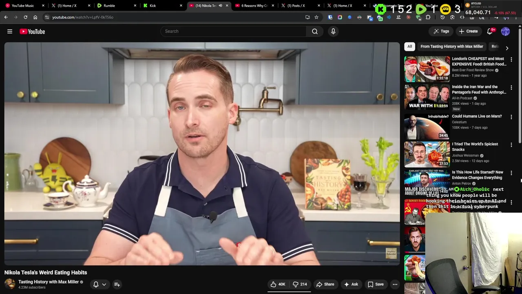
Task: Open the Spiciest Snacks thumbnail
Action: coord(427,154)
